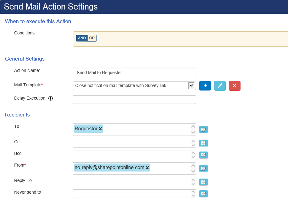Show Delay Execution info tooltip icon
Image resolution: width=288 pixels, height=209 pixels.
coord(51,98)
